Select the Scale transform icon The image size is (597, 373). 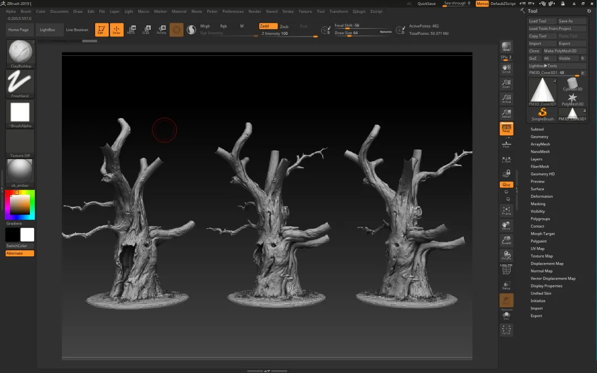pos(146,30)
